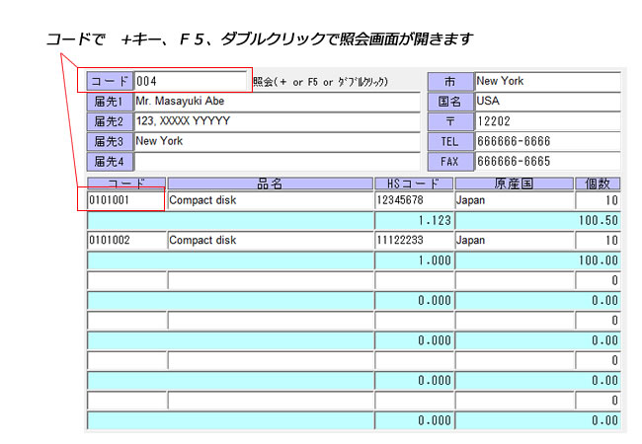Image resolution: width=642 pixels, height=444 pixels.
Task: Click the 届先2 label button
Action: 110,121
